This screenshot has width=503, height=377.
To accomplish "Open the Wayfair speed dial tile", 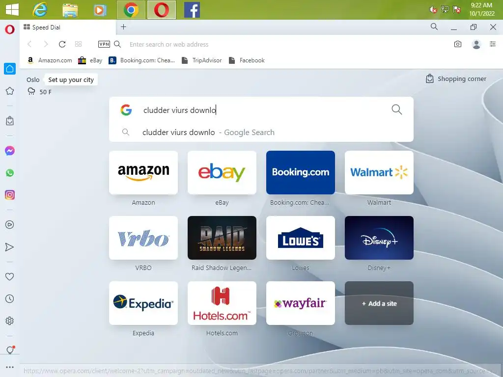I will (x=301, y=303).
